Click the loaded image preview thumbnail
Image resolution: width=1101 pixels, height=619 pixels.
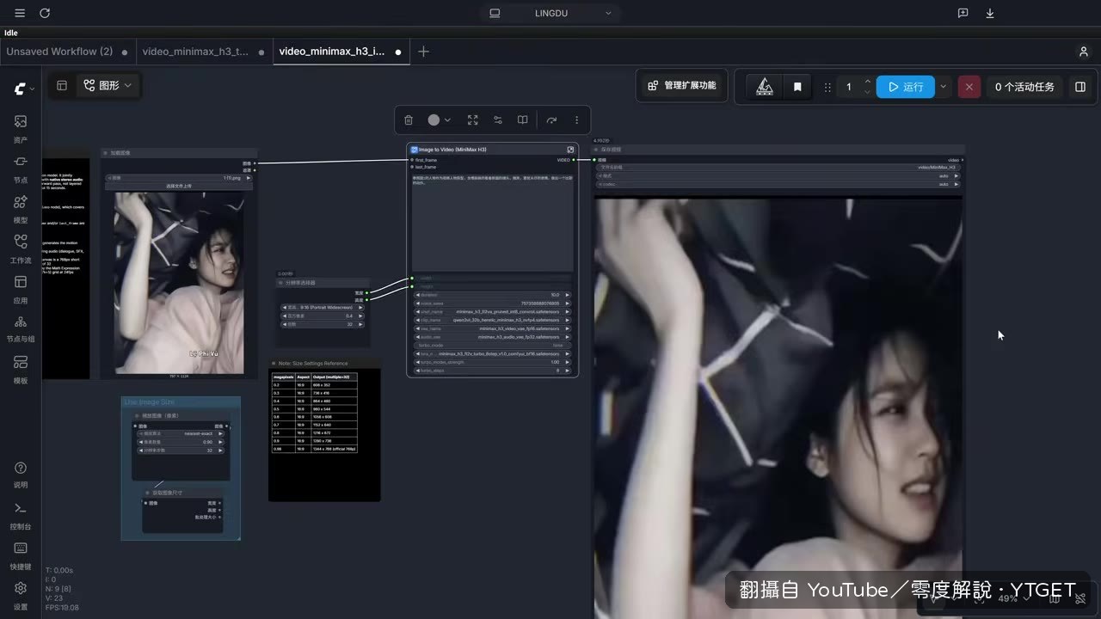point(179,282)
